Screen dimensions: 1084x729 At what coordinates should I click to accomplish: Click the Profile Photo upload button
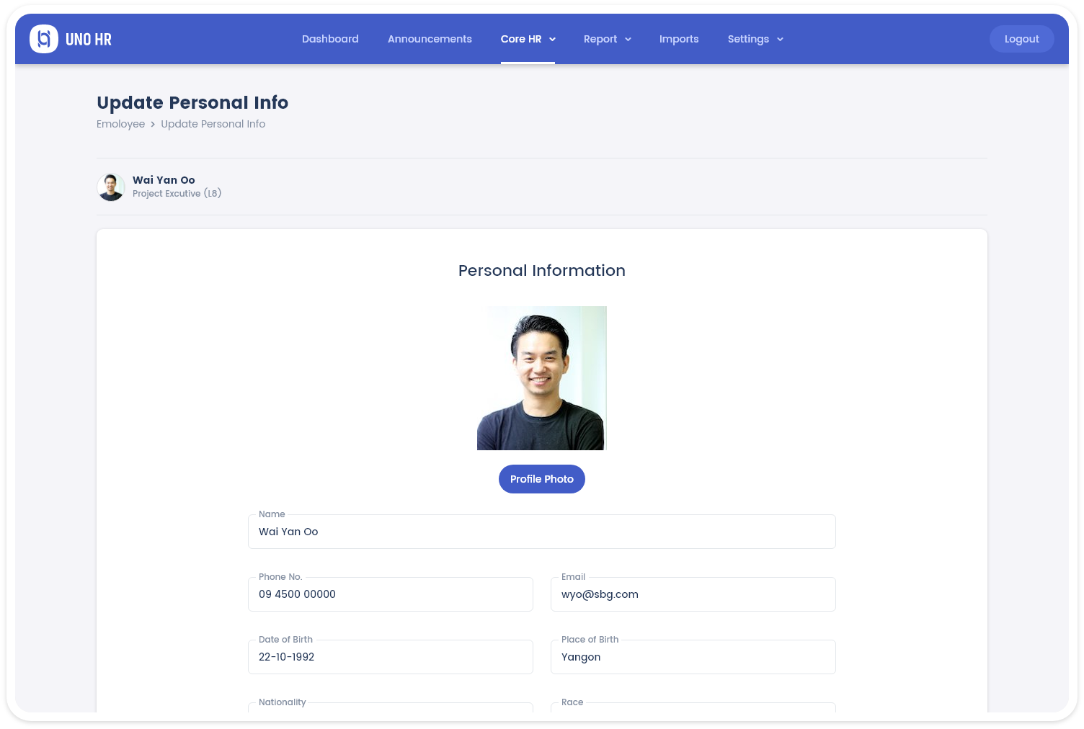[541, 479]
